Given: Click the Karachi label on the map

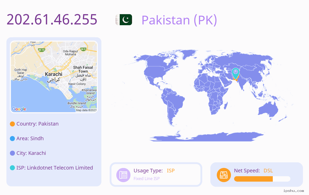Looking at the screenshot, I should coord(54,74).
